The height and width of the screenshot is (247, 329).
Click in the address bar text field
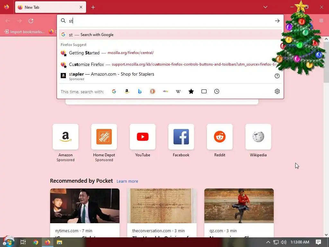point(170,21)
